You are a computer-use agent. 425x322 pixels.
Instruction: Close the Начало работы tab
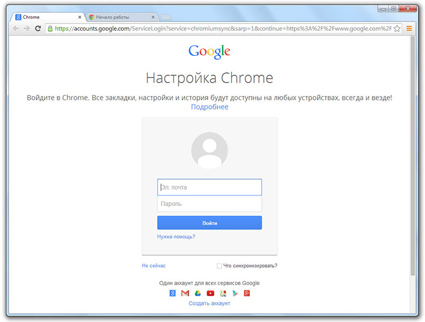(x=153, y=17)
